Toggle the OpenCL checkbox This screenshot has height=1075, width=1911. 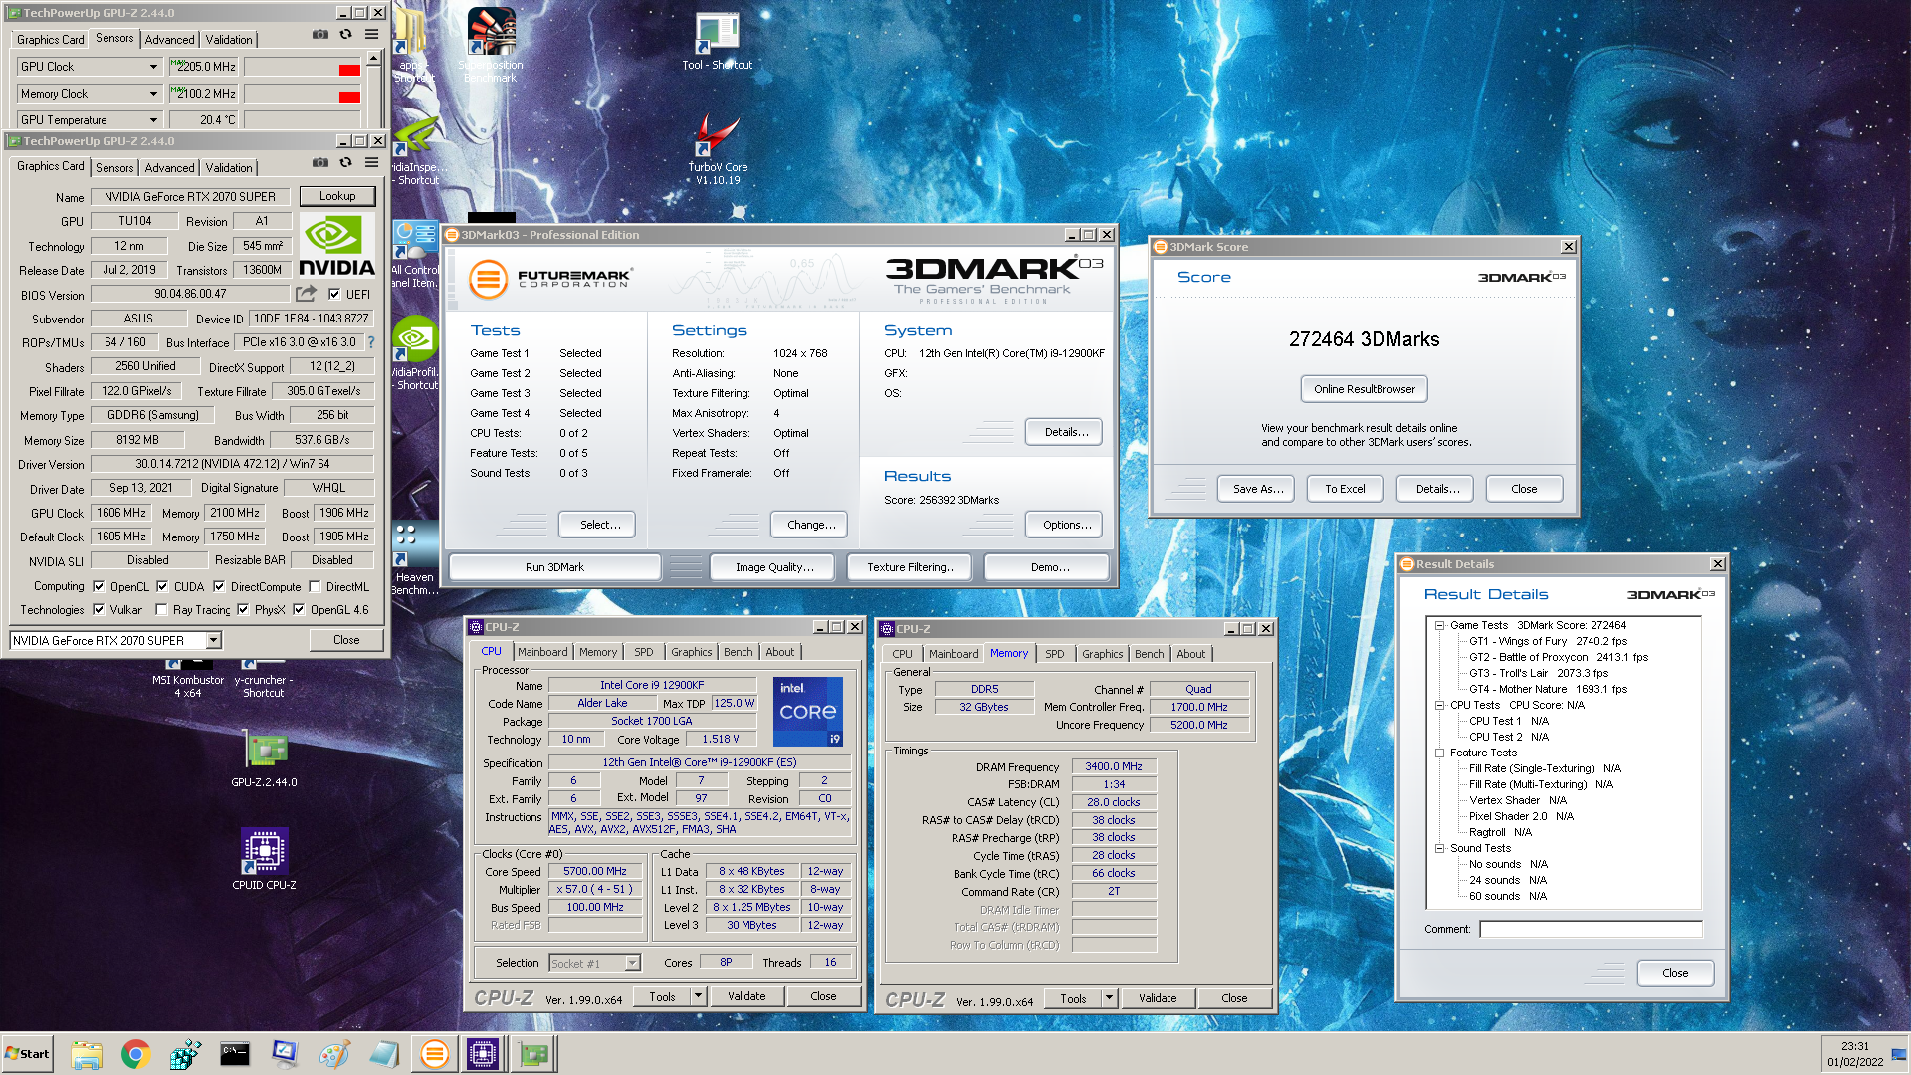click(99, 586)
